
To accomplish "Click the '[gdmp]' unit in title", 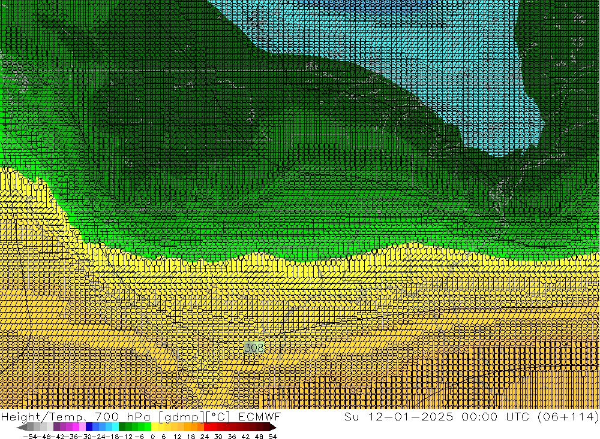I will tap(181, 417).
